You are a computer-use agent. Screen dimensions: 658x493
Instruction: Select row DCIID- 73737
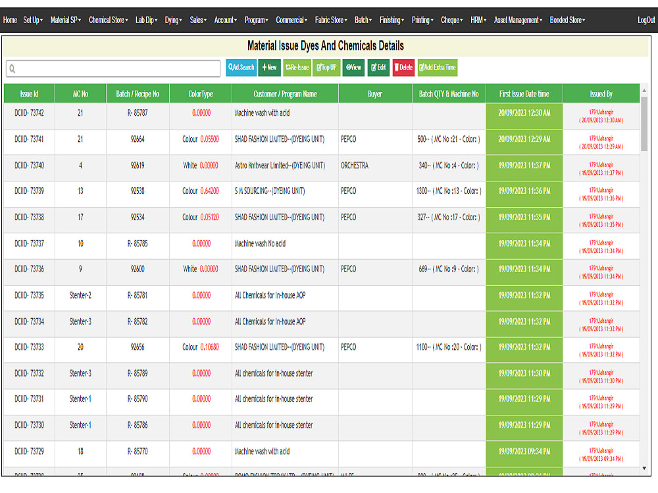pos(322,246)
